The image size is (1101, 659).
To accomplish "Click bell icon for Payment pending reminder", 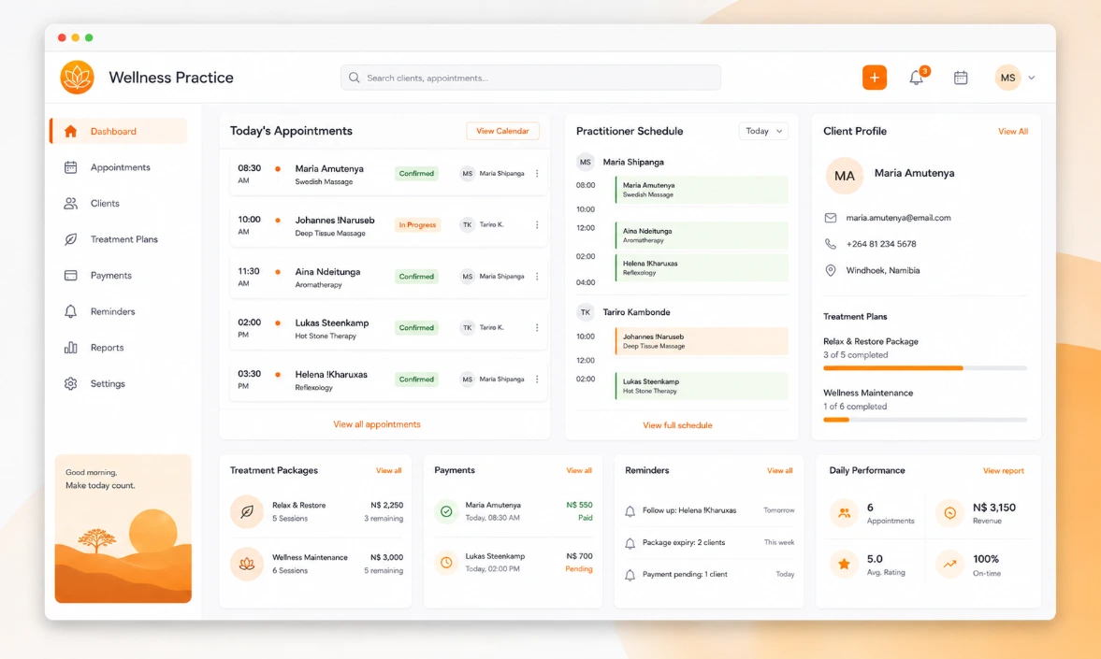I will 630,575.
